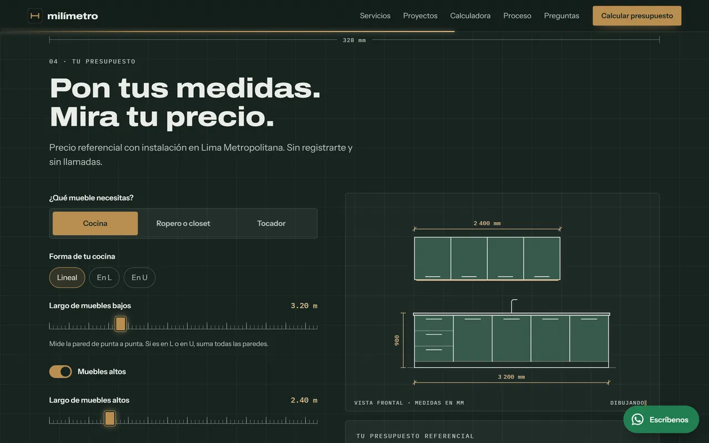Pick the En U kitchen shape
This screenshot has width=709, height=443.
[140, 277]
